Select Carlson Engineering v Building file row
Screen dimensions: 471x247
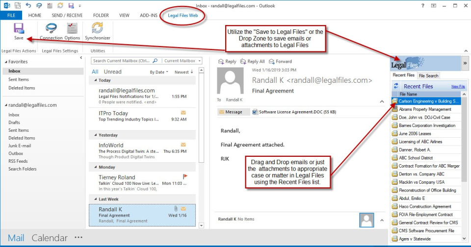(x=426, y=101)
